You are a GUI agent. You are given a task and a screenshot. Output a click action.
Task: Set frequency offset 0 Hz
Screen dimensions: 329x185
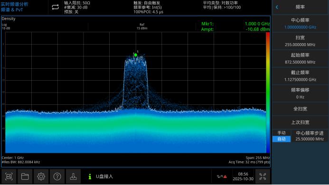click(300, 93)
